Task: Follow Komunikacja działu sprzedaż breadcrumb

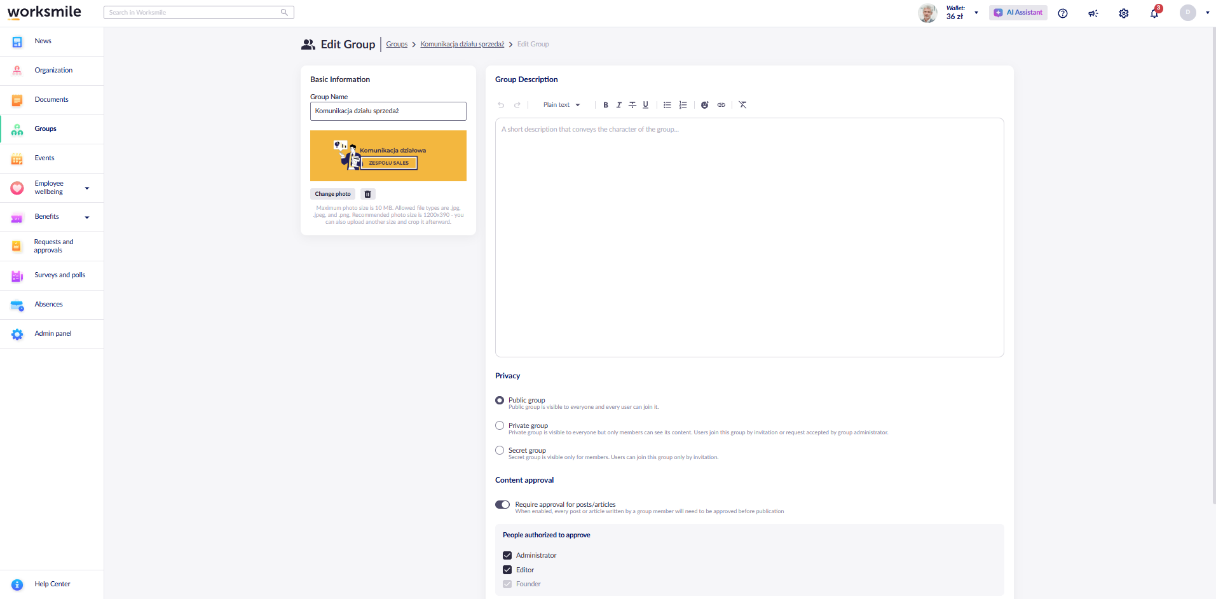Action: point(462,45)
